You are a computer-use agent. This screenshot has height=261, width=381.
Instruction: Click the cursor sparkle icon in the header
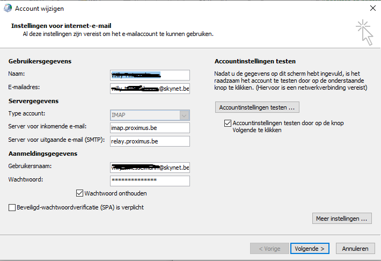coord(364,31)
